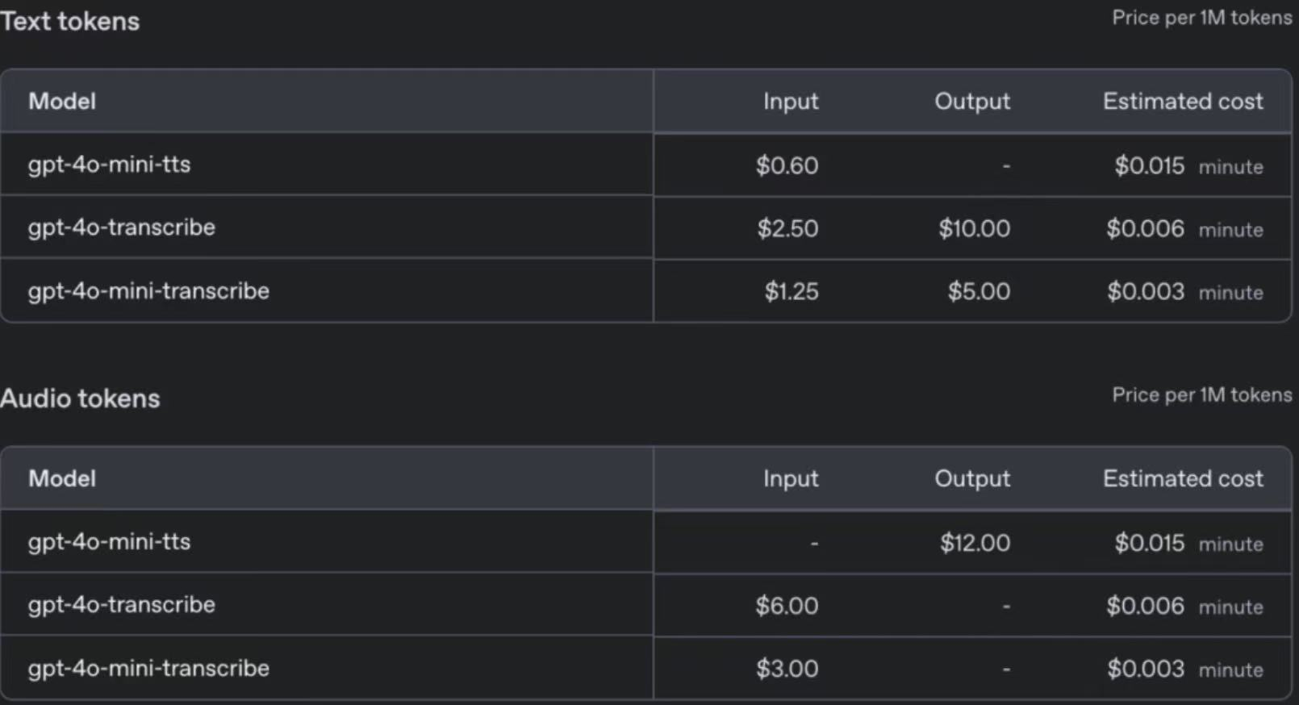Select gpt-4o-mini-tts in the Audio tokens table
Image resolution: width=1299 pixels, height=705 pixels.
pyautogui.click(x=110, y=541)
